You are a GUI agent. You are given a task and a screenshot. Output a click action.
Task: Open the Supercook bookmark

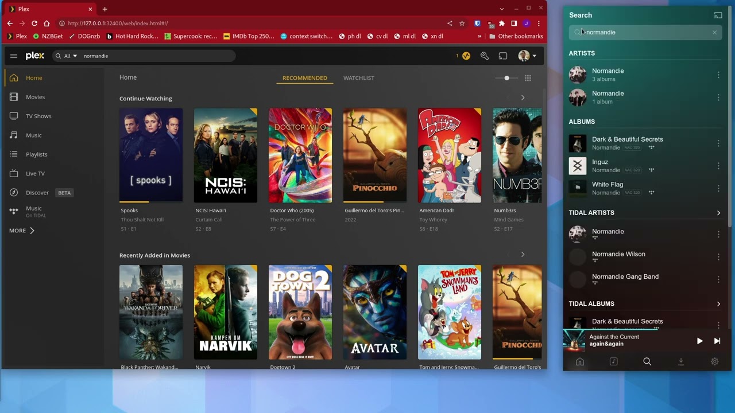191,36
